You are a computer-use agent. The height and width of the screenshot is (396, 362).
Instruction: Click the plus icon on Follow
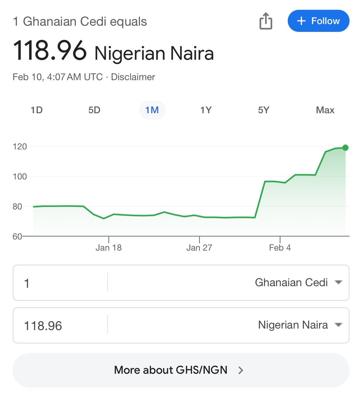(x=301, y=21)
